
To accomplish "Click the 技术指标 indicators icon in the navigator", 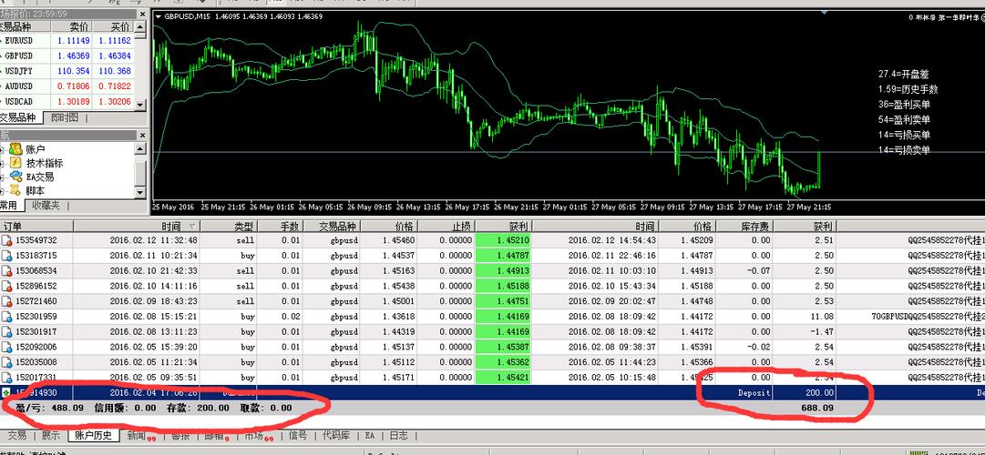I will [15, 163].
